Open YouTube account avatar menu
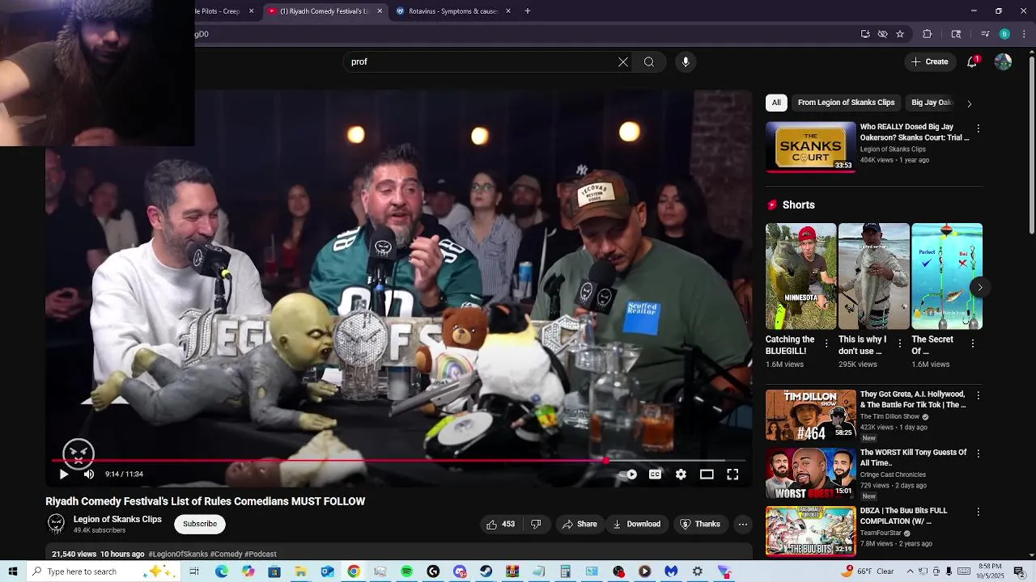 pos(1003,62)
